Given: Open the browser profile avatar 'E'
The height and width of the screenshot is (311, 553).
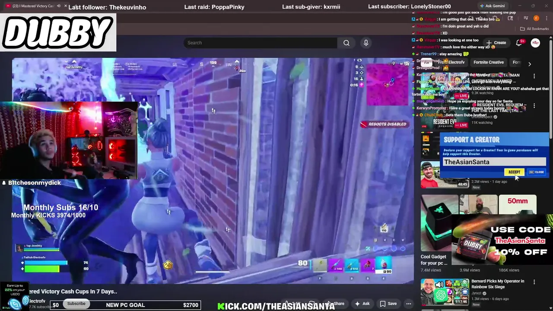Looking at the screenshot, I should 536,18.
